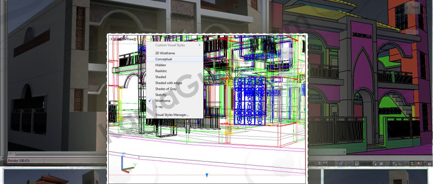433x184 pixels.
Task: Click the MODEL space button in status bar
Action: tap(311, 164)
